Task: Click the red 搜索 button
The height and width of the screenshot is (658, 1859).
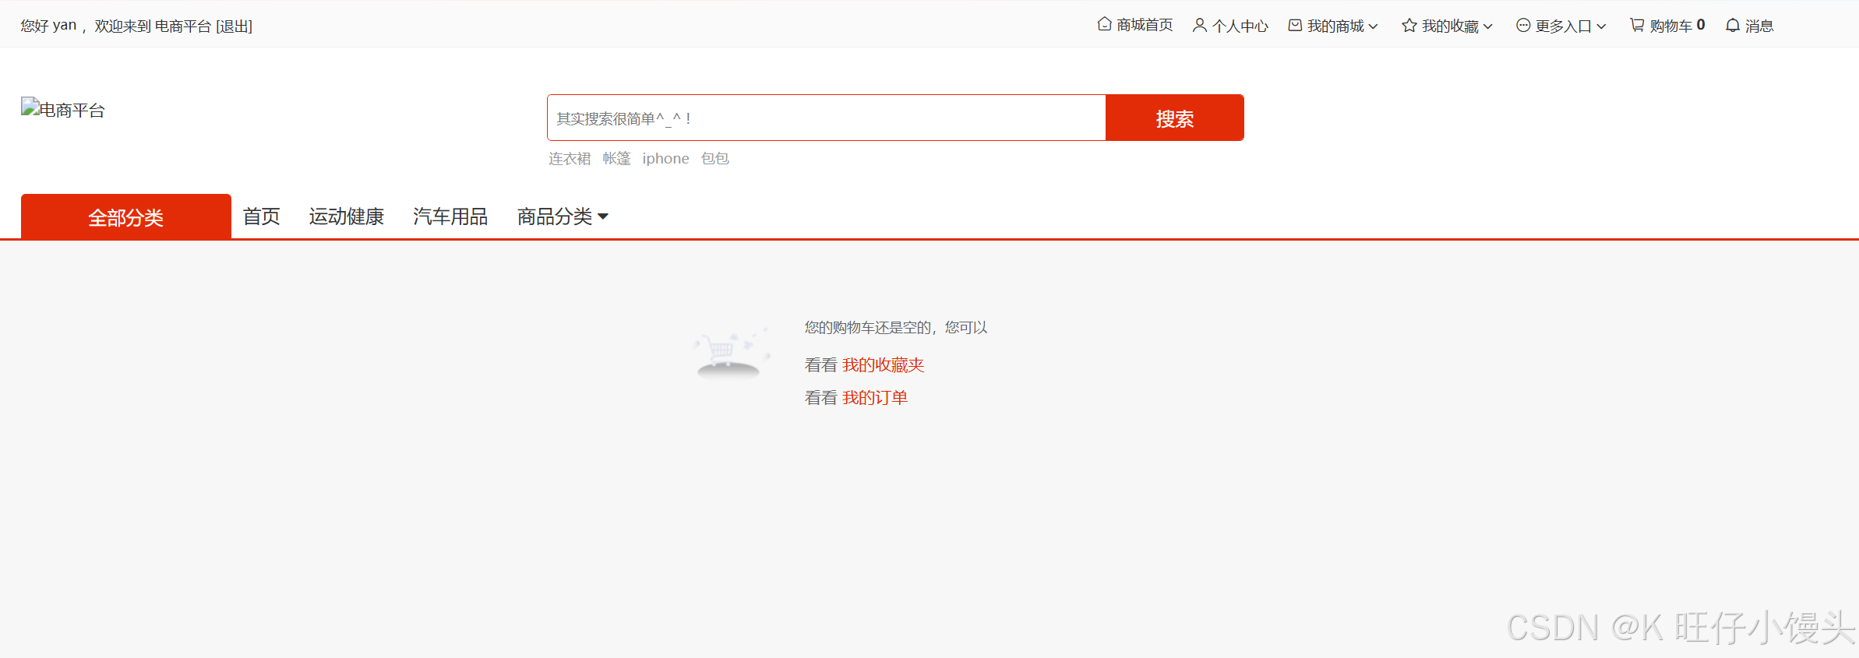Action: [1175, 118]
